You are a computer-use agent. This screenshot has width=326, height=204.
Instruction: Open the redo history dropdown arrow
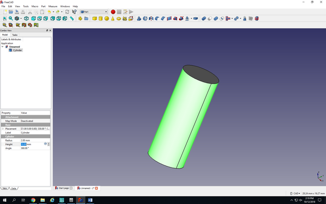[x=61, y=12]
